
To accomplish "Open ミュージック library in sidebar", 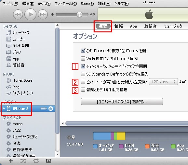I will point(18,33).
